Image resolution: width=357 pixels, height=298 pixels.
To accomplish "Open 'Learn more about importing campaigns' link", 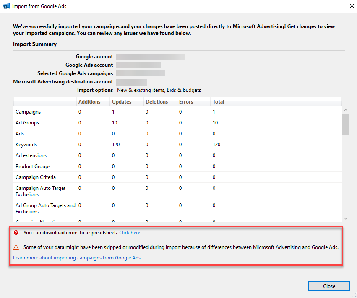I will tap(77, 258).
